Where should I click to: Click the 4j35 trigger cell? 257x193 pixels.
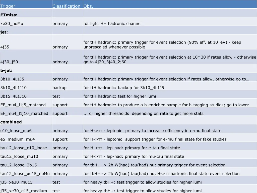tap(26, 42)
